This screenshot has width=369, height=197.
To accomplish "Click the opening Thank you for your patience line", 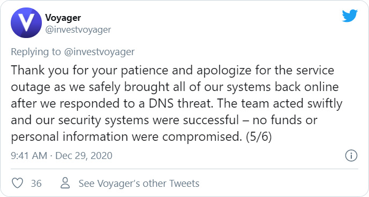I will click(172, 70).
